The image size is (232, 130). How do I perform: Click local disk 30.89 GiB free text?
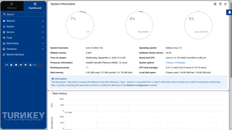point(188,73)
